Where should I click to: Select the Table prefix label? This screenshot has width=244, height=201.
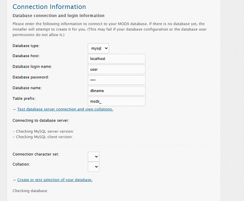click(x=24, y=98)
